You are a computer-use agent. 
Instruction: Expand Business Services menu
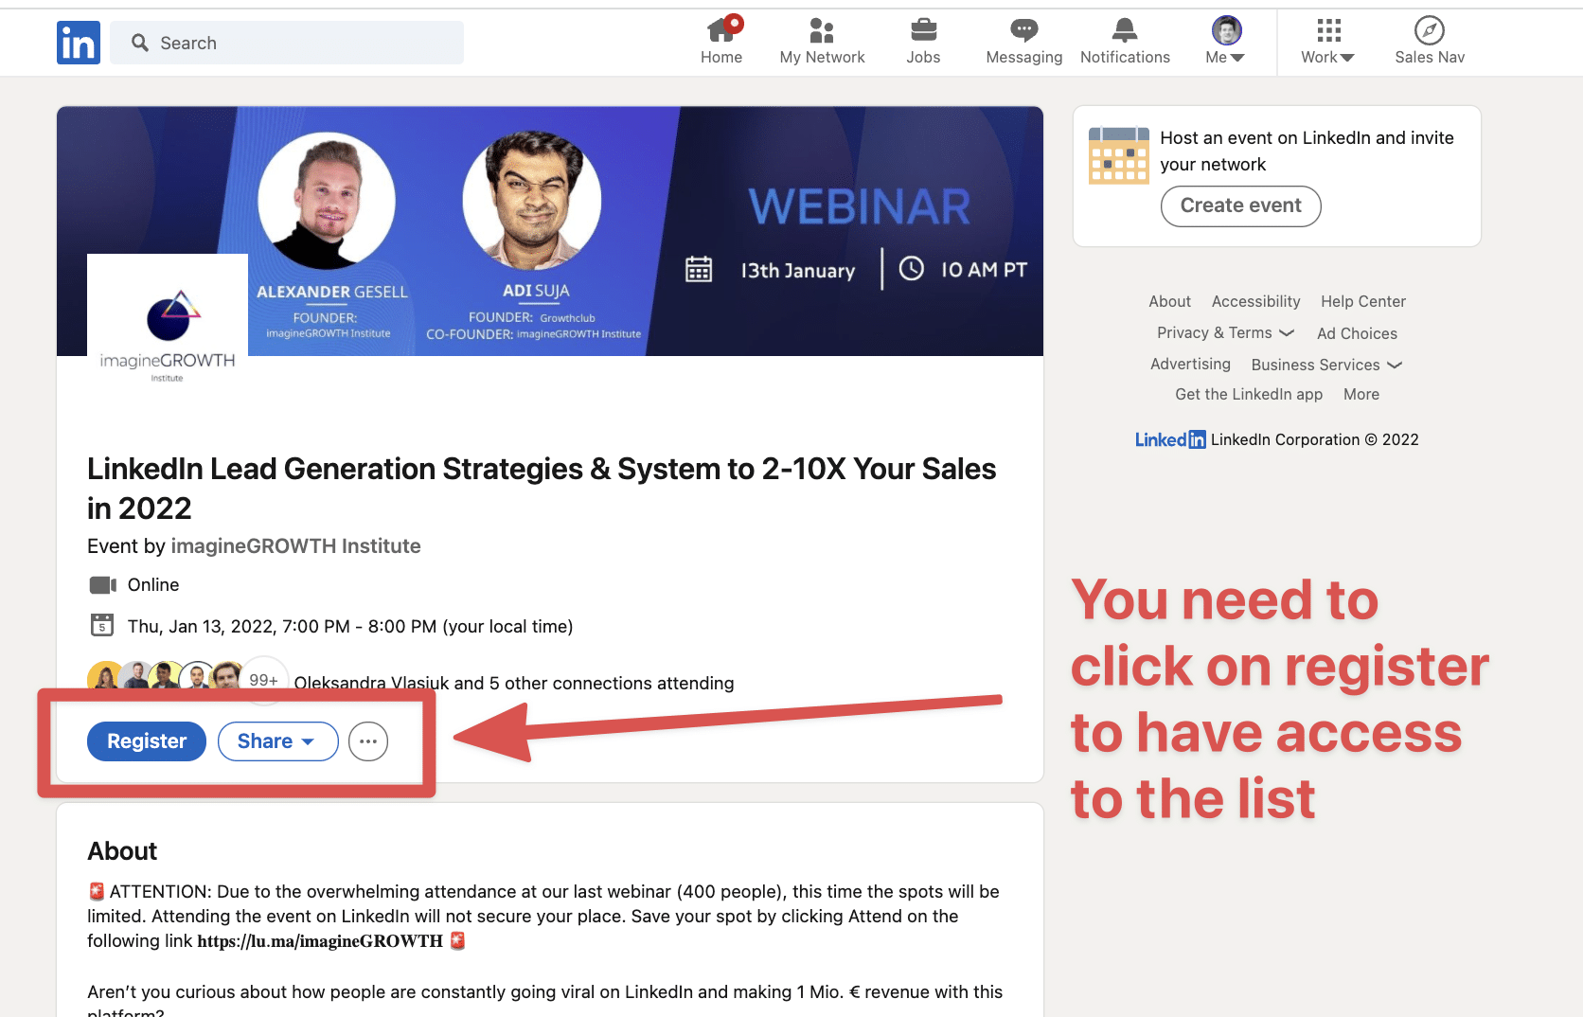(x=1326, y=365)
